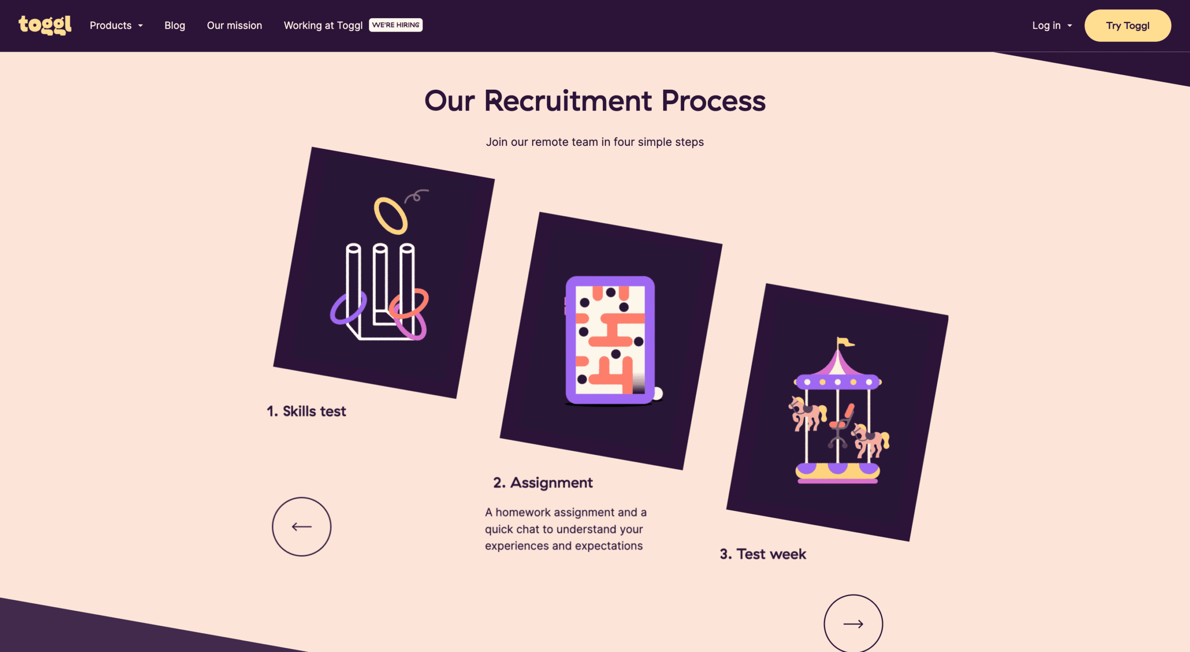Click the Try Toggl button
1190x652 pixels.
pyautogui.click(x=1127, y=26)
